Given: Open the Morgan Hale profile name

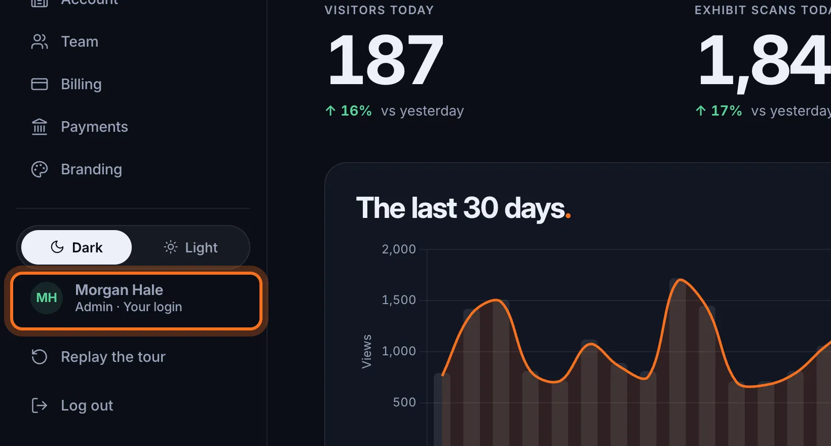Looking at the screenshot, I should tap(119, 290).
